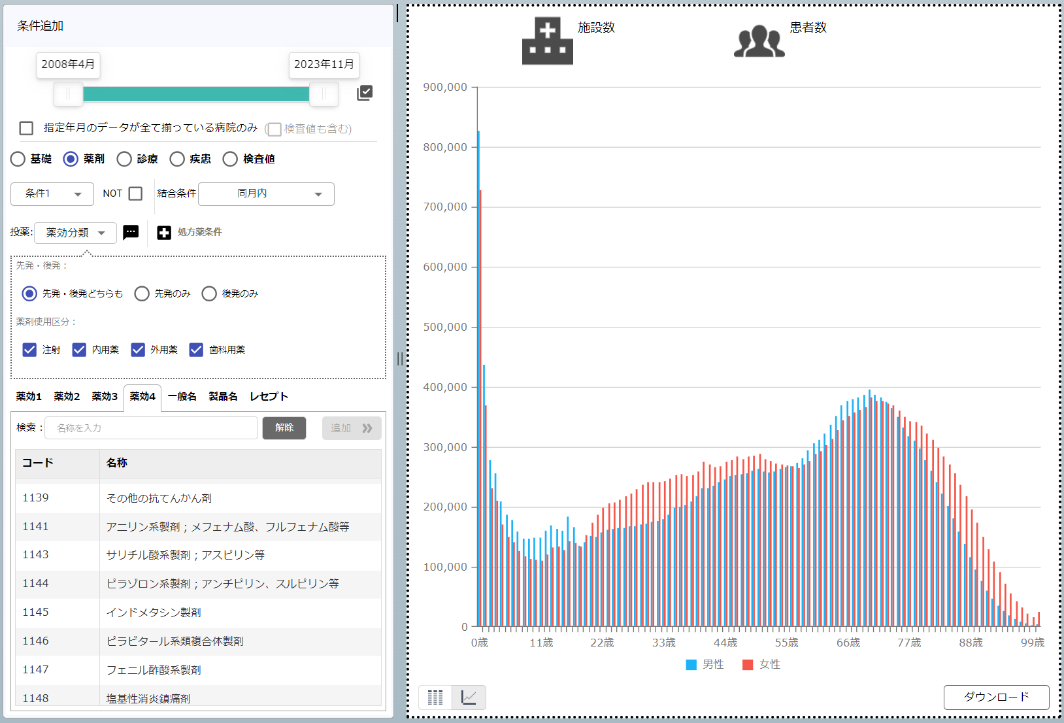Image resolution: width=1064 pixels, height=723 pixels.
Task: Select the 基礎 radio button
Action: 18,159
